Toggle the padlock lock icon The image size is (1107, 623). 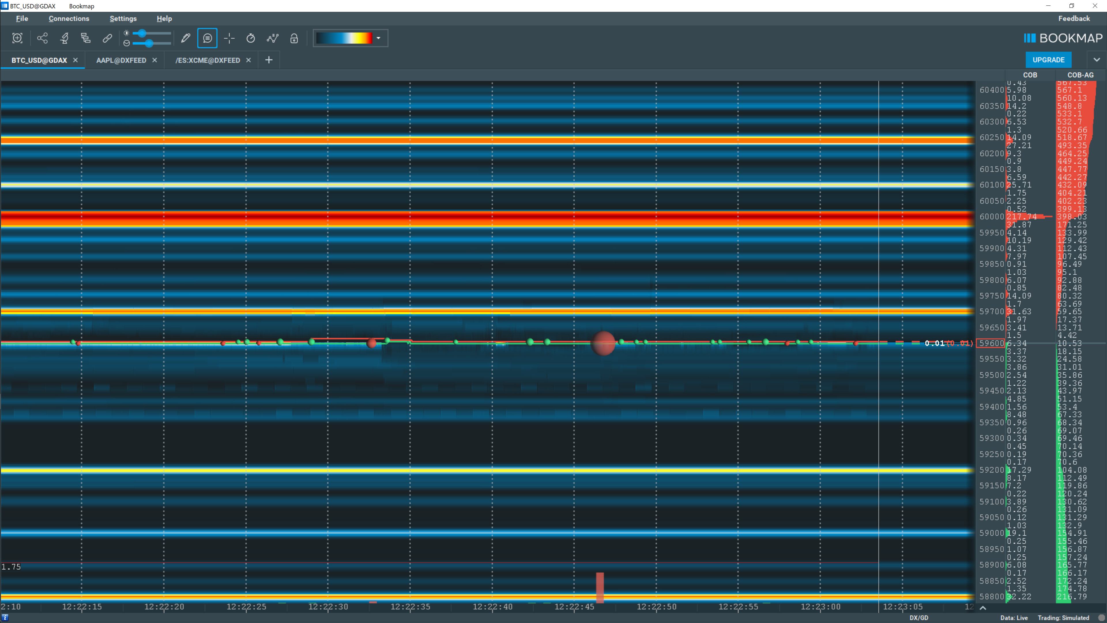click(x=294, y=38)
